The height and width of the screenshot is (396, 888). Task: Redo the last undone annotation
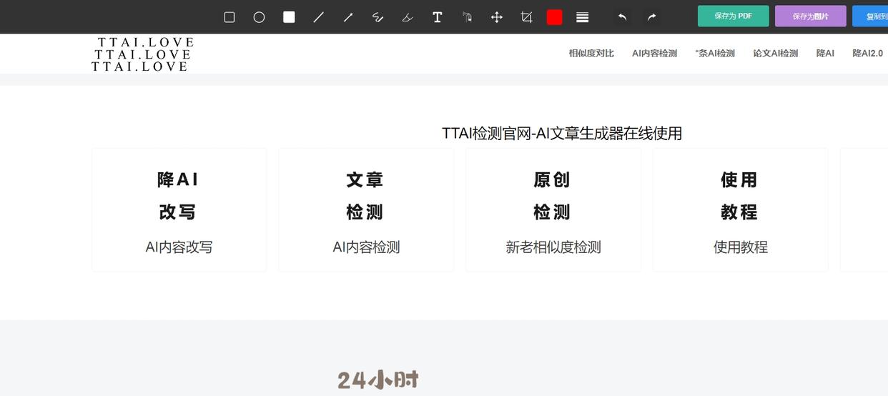pyautogui.click(x=652, y=17)
